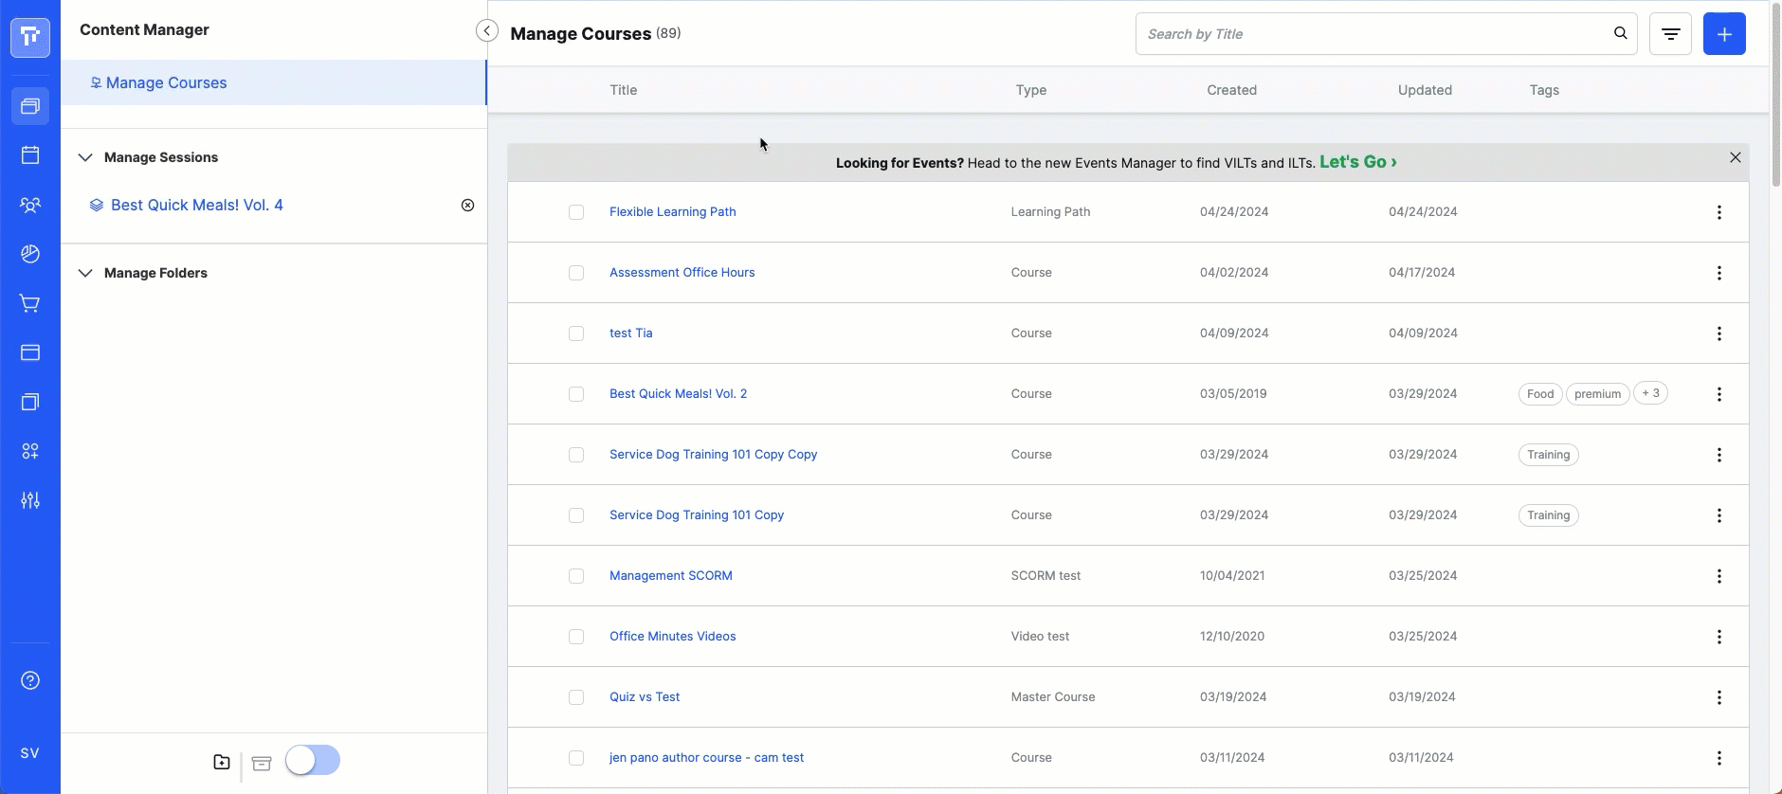Screen dimensions: 1782x794
Task: Open the stacked pages icon in sidebar
Action: [x=30, y=402]
